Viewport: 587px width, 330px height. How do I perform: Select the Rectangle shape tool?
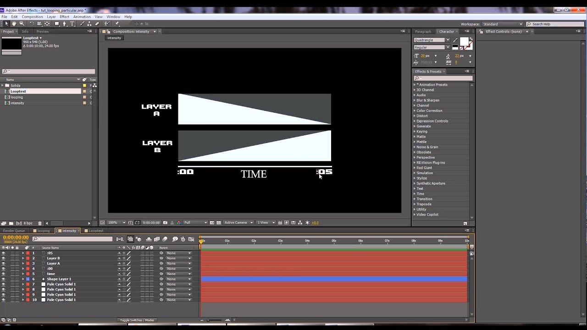pyautogui.click(x=57, y=24)
